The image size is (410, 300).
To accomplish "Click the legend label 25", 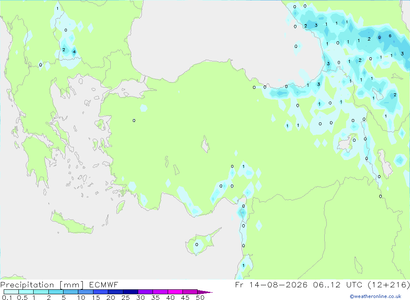I will 125,298.
